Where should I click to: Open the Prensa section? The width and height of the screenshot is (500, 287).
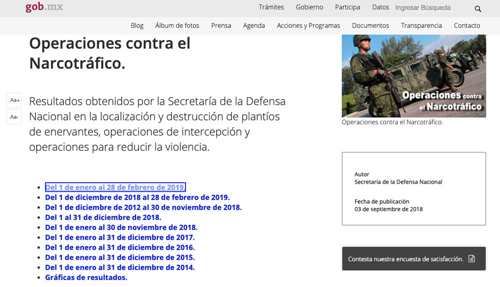click(x=221, y=25)
